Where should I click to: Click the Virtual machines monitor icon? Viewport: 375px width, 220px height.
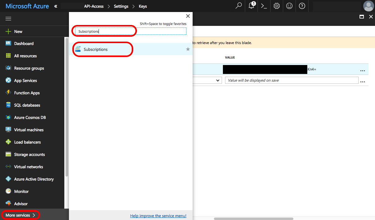coord(8,130)
